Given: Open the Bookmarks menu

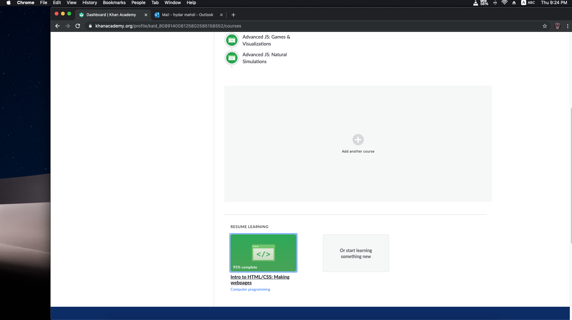Looking at the screenshot, I should [114, 3].
